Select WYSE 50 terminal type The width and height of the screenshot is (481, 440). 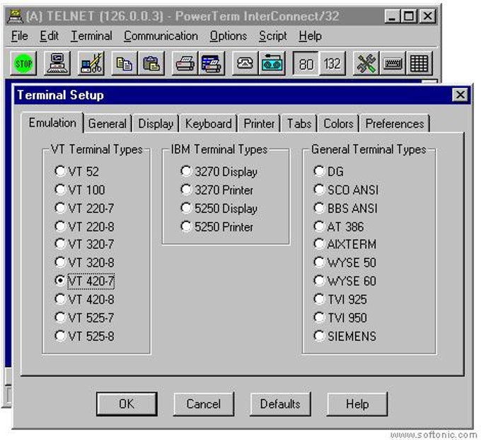[x=319, y=262]
